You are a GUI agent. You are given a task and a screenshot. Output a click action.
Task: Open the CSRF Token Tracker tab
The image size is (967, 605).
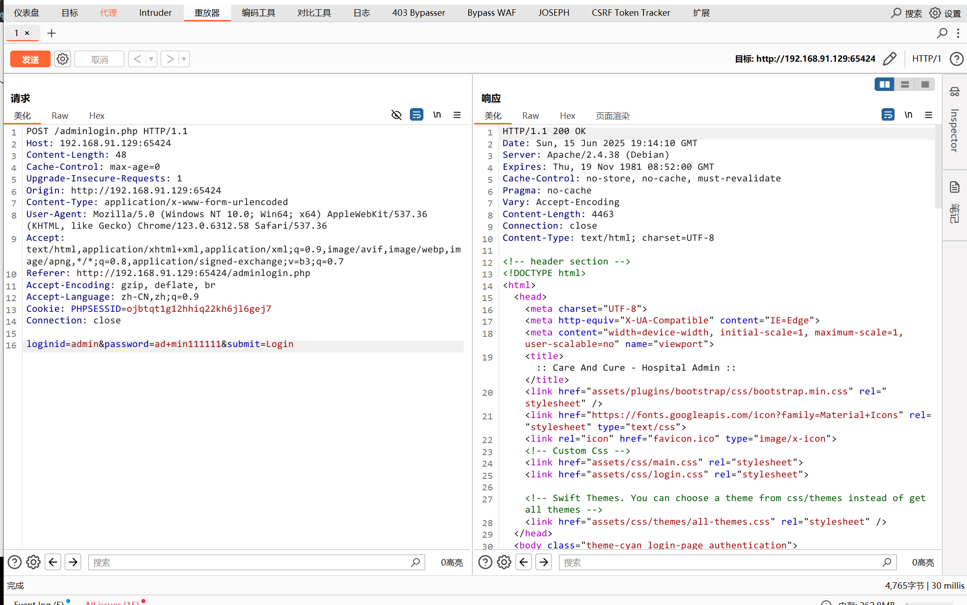pos(631,13)
